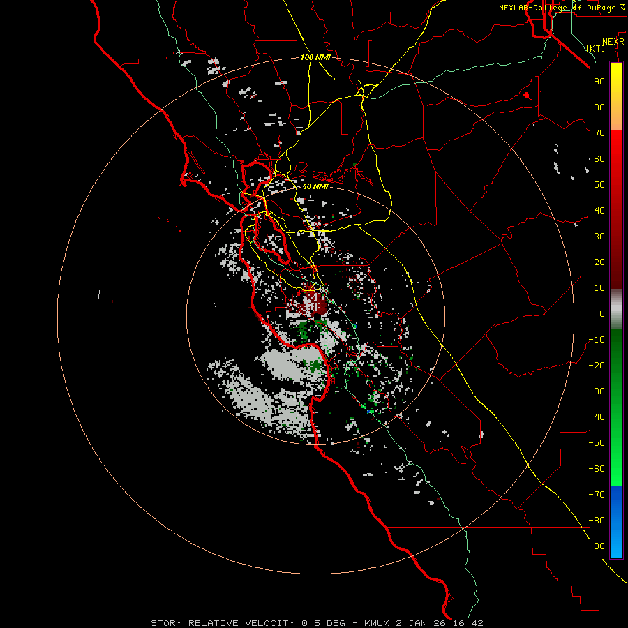Screen dimensions: 628x628
Task: Click the dark red velocity patch at radar center
Action: coord(313,302)
